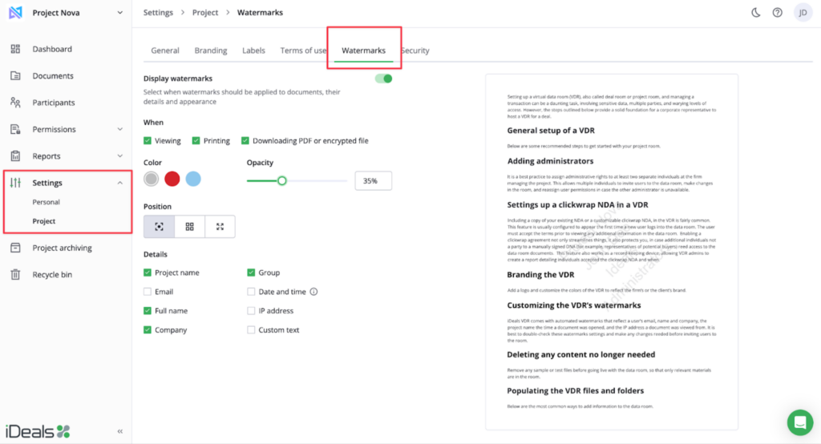Uncheck the Printing checkbox
This screenshot has width=821, height=444.
(x=196, y=141)
